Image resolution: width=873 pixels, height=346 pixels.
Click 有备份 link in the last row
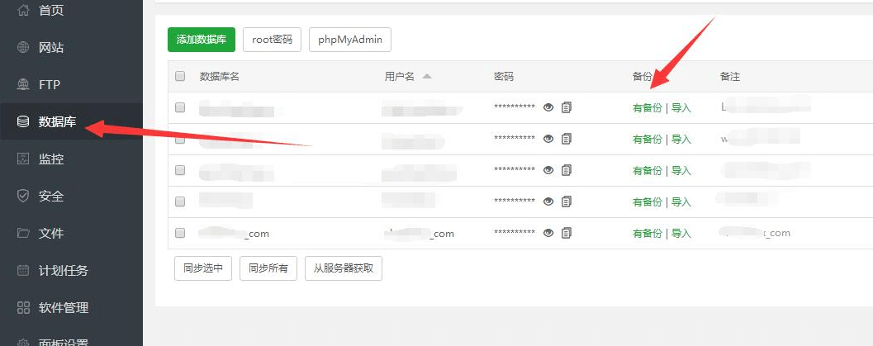(647, 233)
